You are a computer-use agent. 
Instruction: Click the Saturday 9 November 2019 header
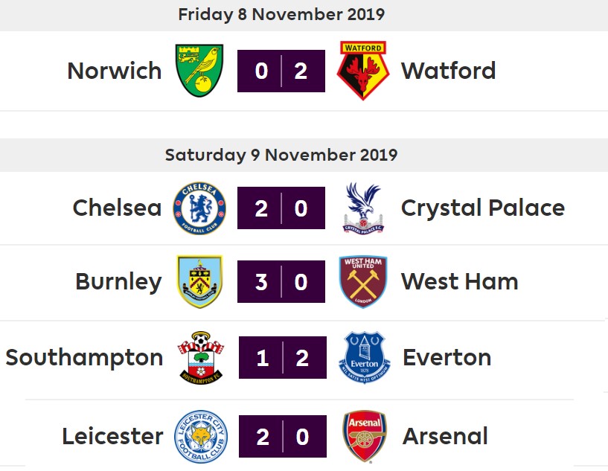pyautogui.click(x=281, y=155)
